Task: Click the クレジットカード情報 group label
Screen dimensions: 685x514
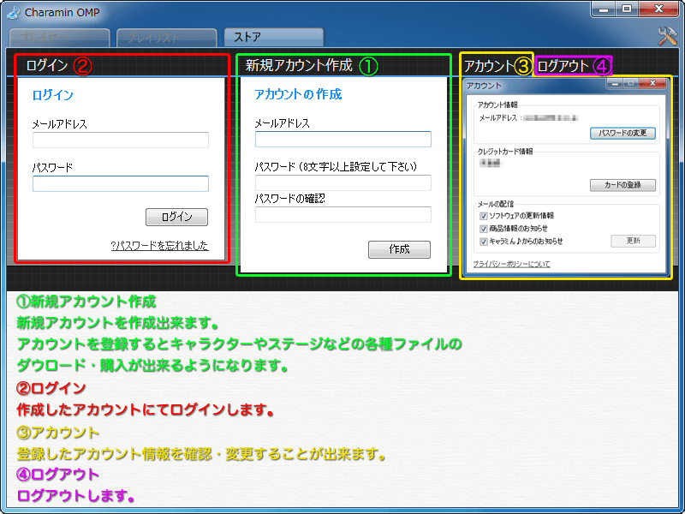Action: 505,152
